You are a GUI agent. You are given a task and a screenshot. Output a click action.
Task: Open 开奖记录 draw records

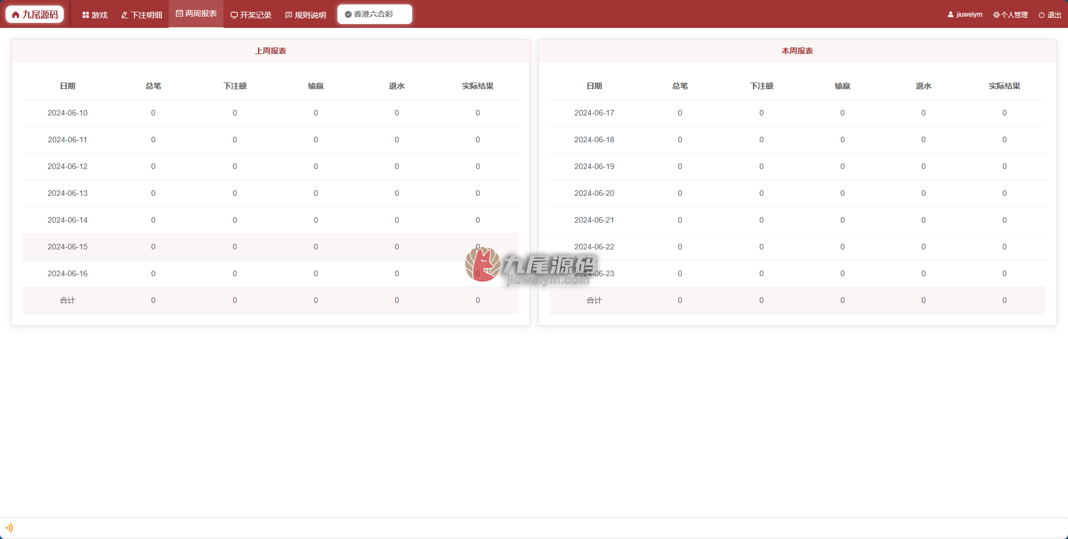point(251,15)
